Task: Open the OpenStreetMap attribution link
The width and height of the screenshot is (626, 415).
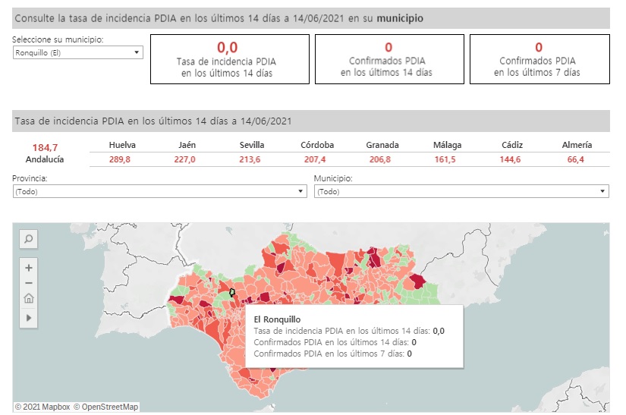Action: click(x=106, y=407)
